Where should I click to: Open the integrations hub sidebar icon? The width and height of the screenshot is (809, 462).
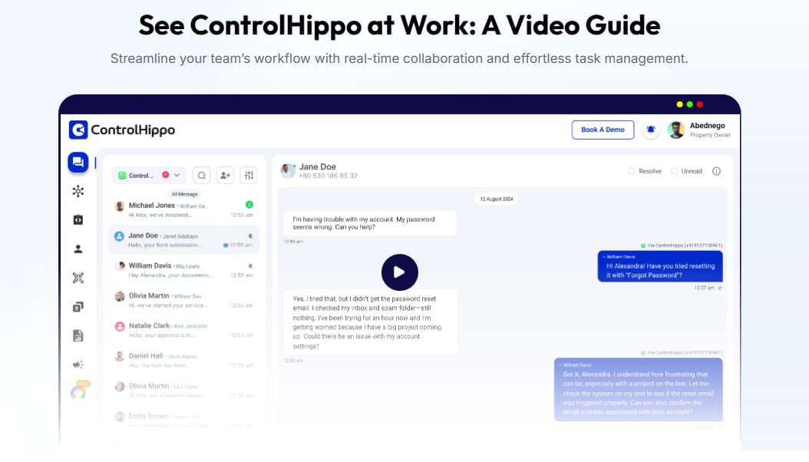78,191
